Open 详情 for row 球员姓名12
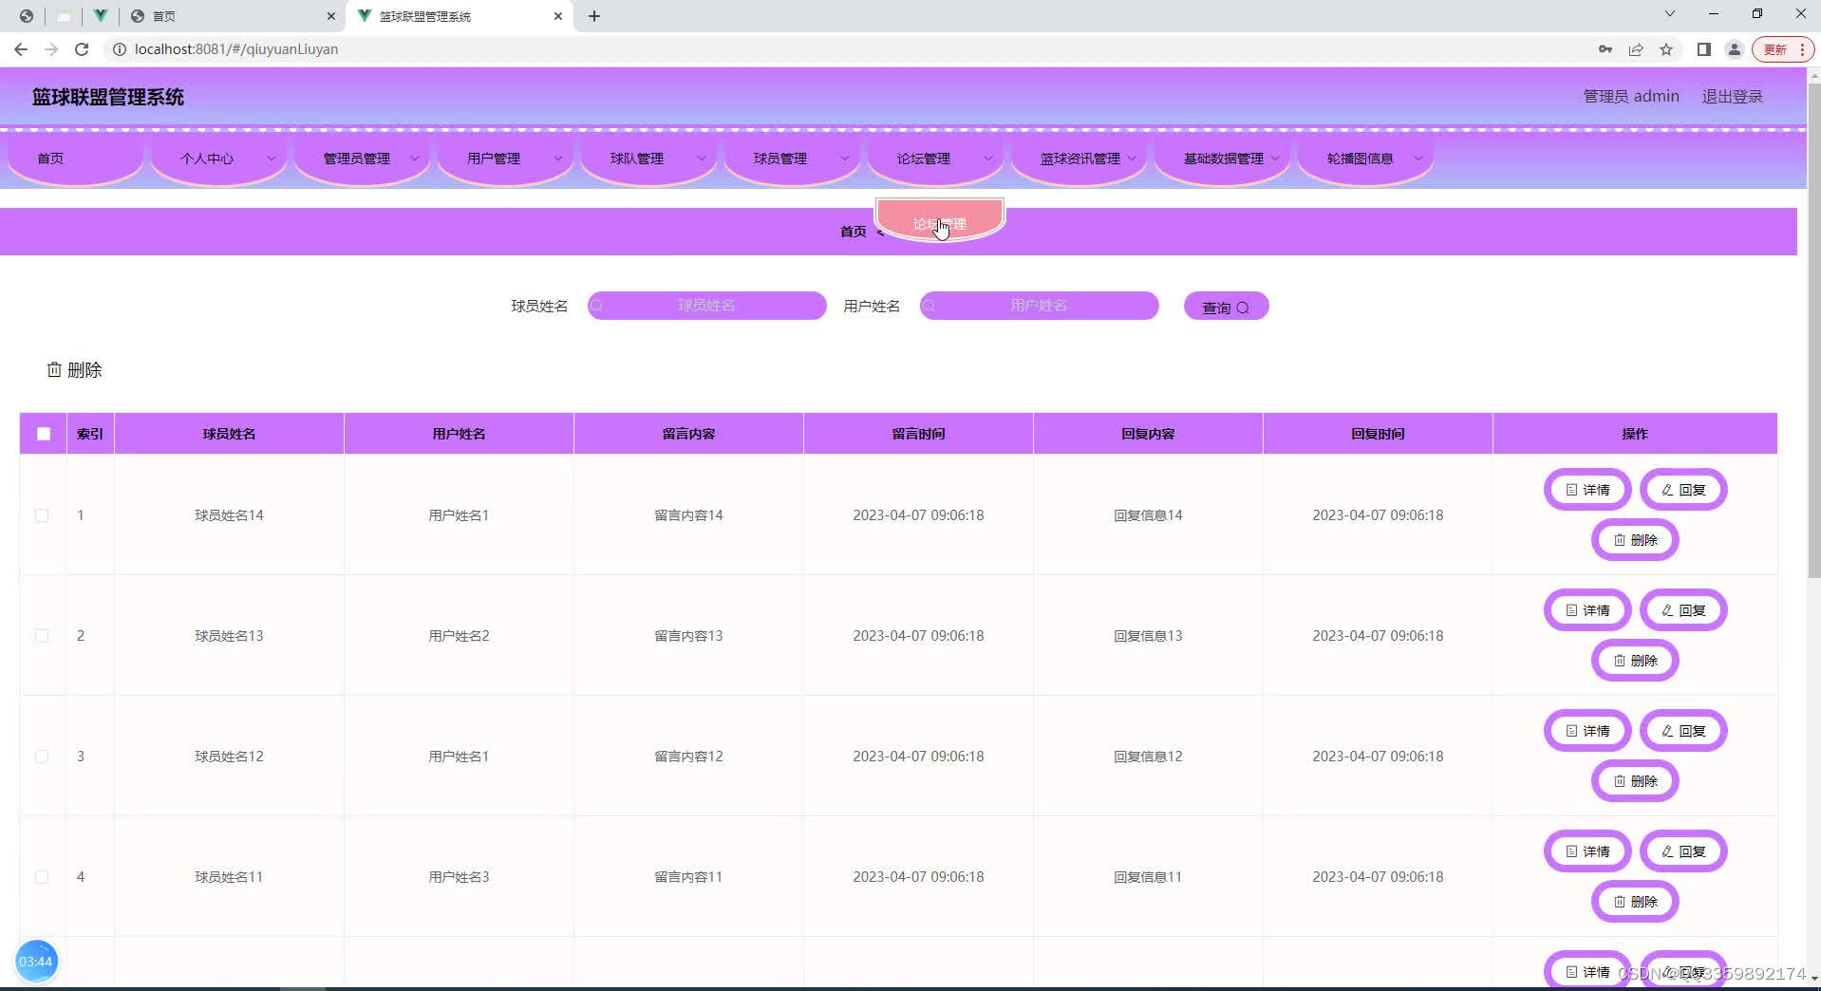This screenshot has height=991, width=1821. (x=1587, y=731)
